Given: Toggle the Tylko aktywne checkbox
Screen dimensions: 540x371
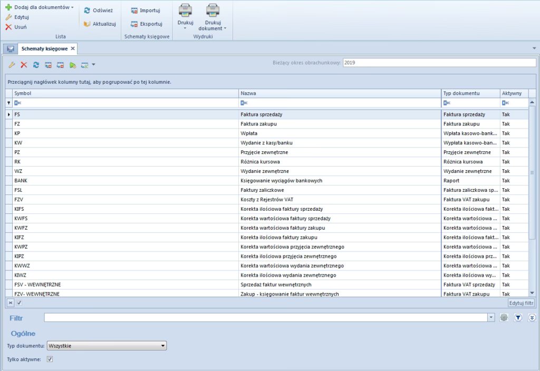Looking at the screenshot, I should 50,359.
